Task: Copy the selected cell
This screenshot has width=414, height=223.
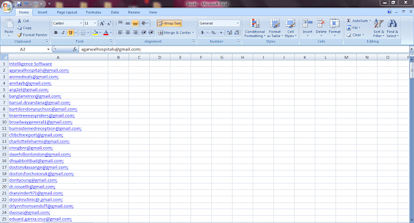Action: pos(24,28)
